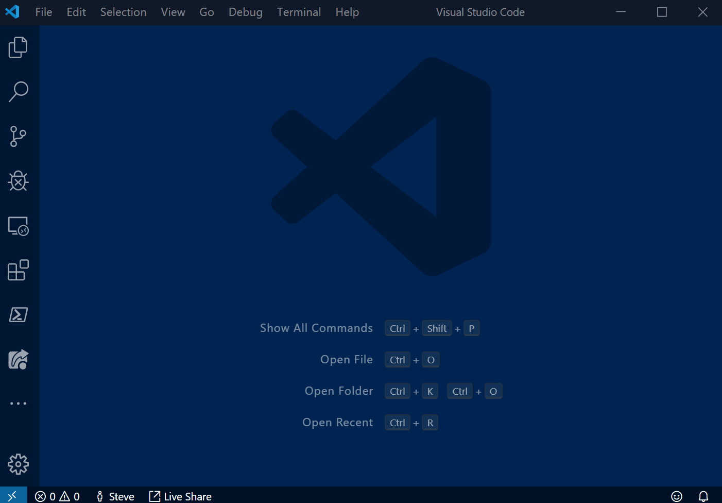Open the Debug view bug icon
Viewport: 722px width, 503px height.
[x=18, y=181]
